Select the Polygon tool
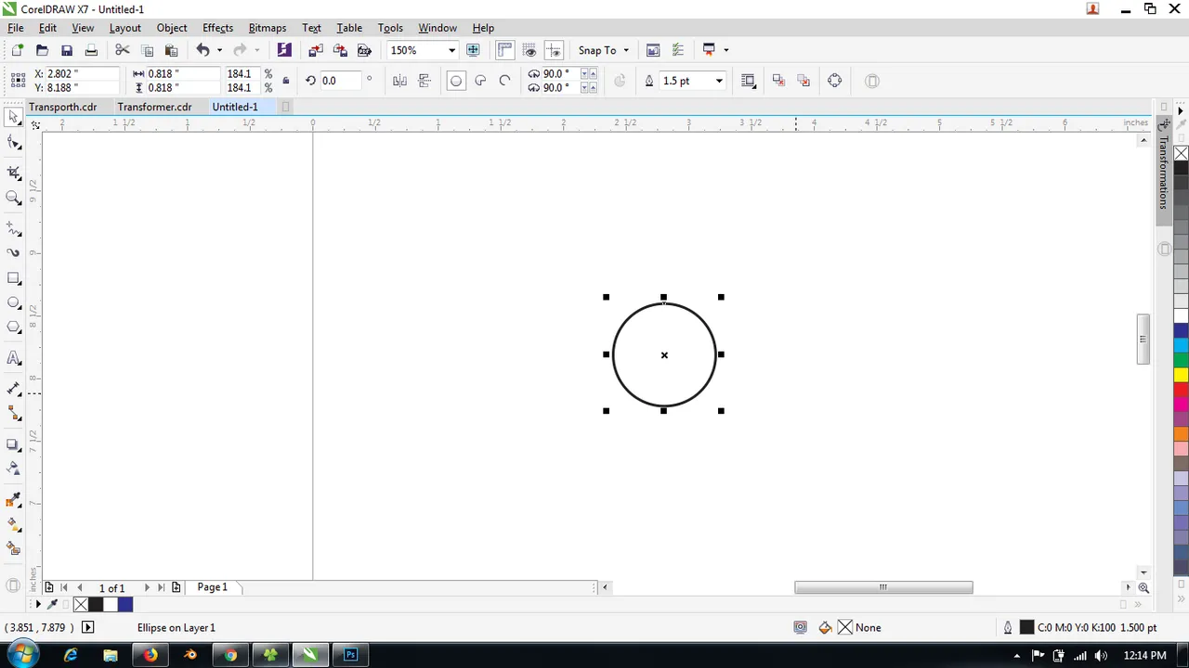This screenshot has height=668, width=1189. pyautogui.click(x=13, y=327)
